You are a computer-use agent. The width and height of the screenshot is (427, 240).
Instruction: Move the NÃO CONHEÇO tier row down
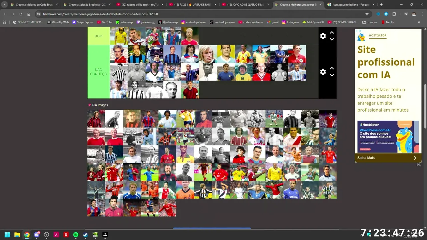tap(332, 75)
